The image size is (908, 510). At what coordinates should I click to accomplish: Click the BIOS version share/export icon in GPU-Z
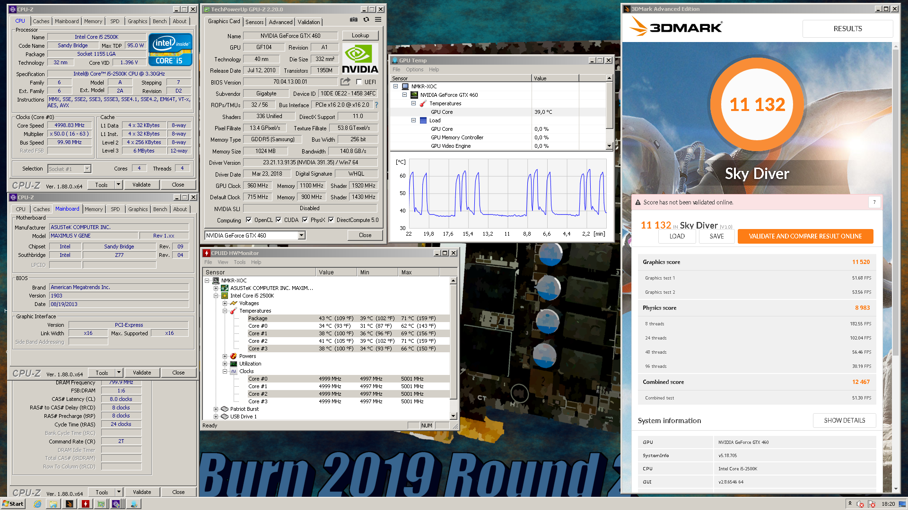[346, 82]
